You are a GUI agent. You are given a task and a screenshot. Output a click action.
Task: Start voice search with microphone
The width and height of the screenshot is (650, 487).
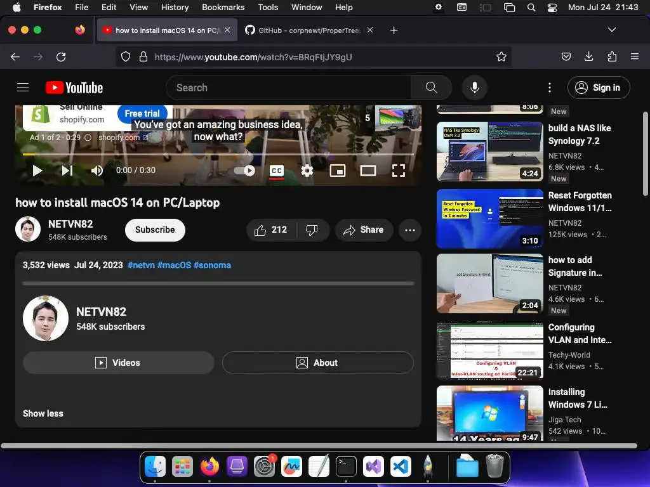(x=475, y=88)
